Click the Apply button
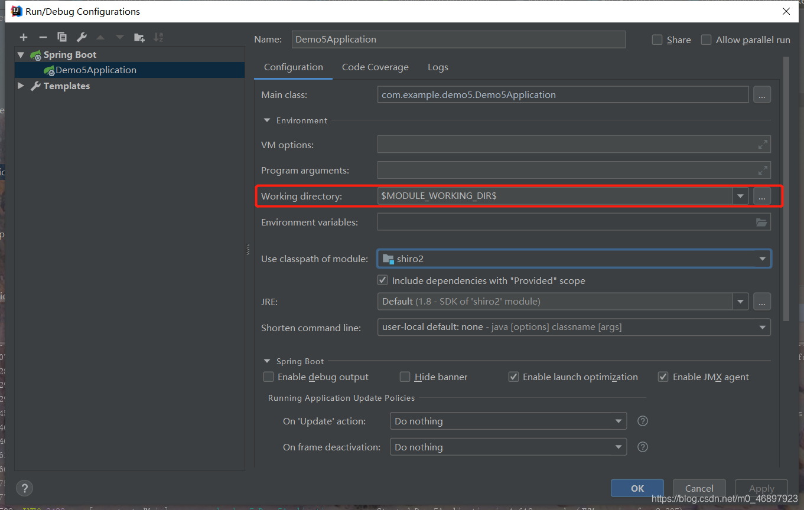804x510 pixels. (761, 488)
